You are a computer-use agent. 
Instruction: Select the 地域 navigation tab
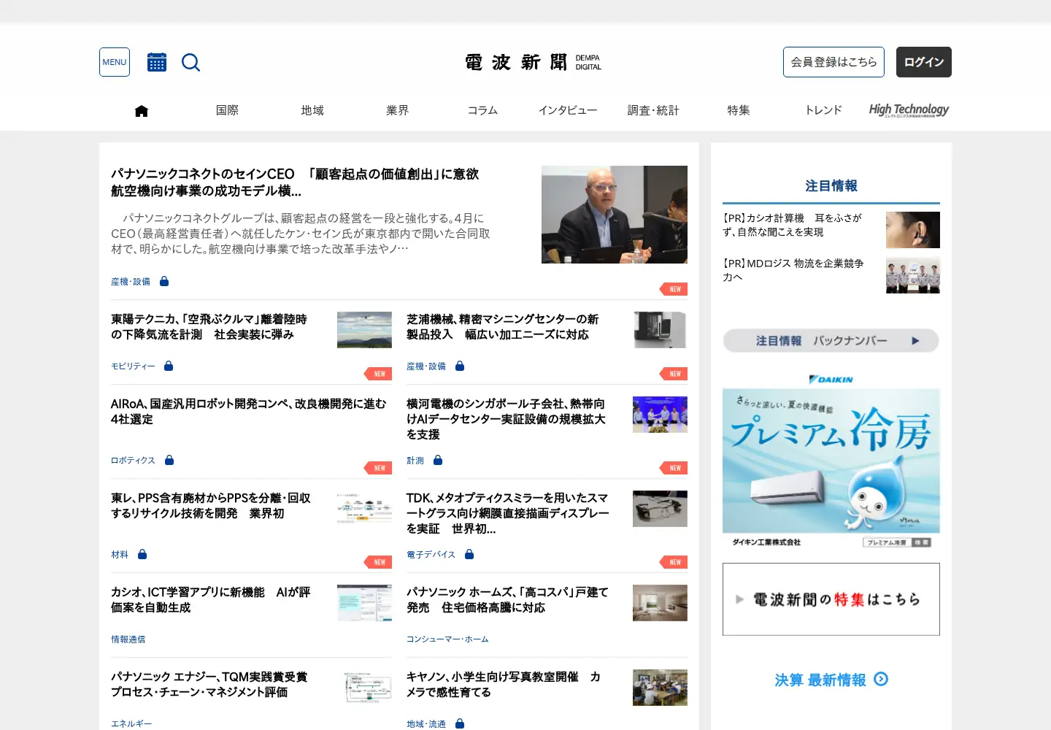[x=312, y=110]
